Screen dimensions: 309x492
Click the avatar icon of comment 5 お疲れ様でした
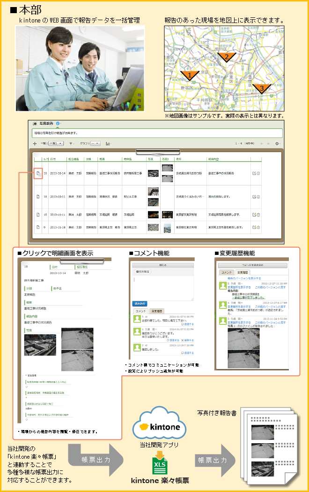coord(137,319)
